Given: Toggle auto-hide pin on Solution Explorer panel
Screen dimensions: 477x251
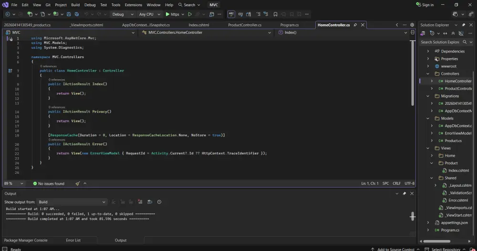Looking at the screenshot, I should 464,25.
